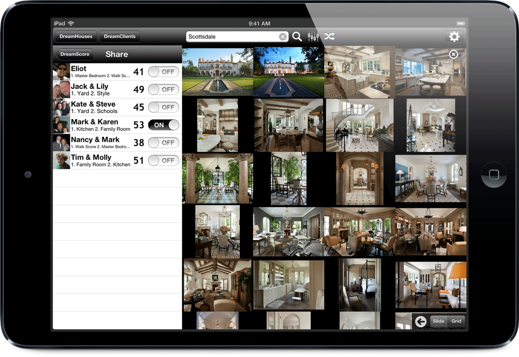Screen dimensions: 519x357
Task: Switch to Grid view
Action: pyautogui.click(x=456, y=321)
